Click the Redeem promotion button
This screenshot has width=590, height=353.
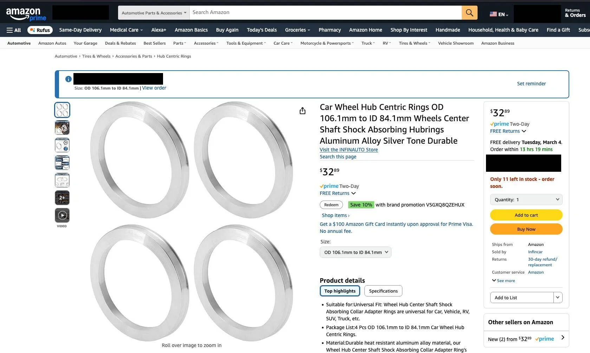click(x=331, y=205)
